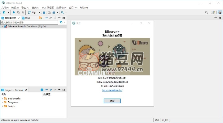Click the grey Disconnect plug icon

pos(23,12)
